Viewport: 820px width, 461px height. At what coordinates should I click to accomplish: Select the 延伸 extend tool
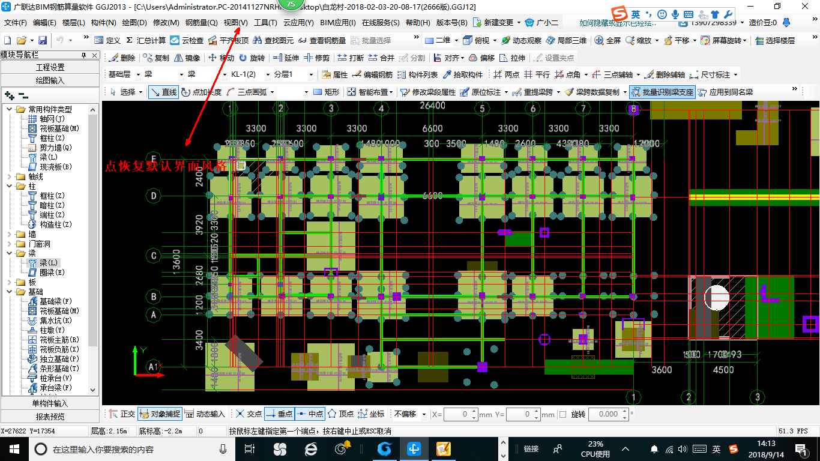tap(286, 58)
